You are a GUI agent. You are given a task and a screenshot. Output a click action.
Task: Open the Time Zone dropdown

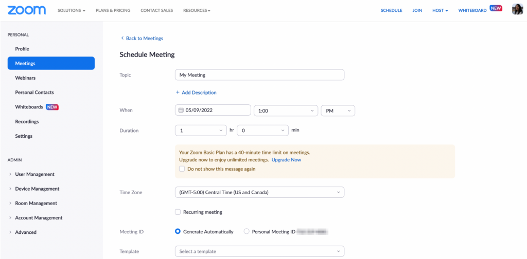click(259, 192)
